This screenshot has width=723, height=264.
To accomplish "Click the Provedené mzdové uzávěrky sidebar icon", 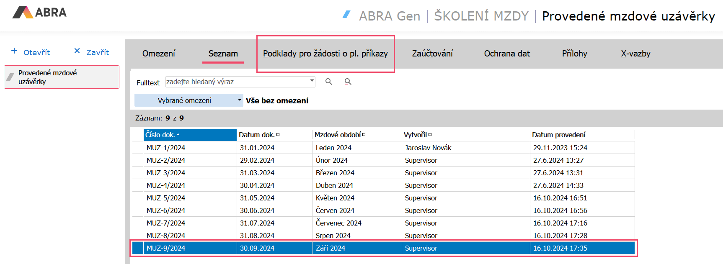I will 10,77.
